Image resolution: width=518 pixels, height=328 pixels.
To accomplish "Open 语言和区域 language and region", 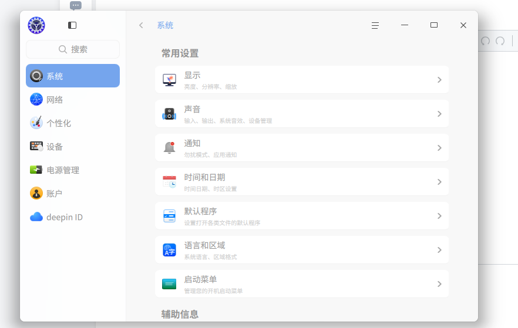I will pyautogui.click(x=302, y=250).
